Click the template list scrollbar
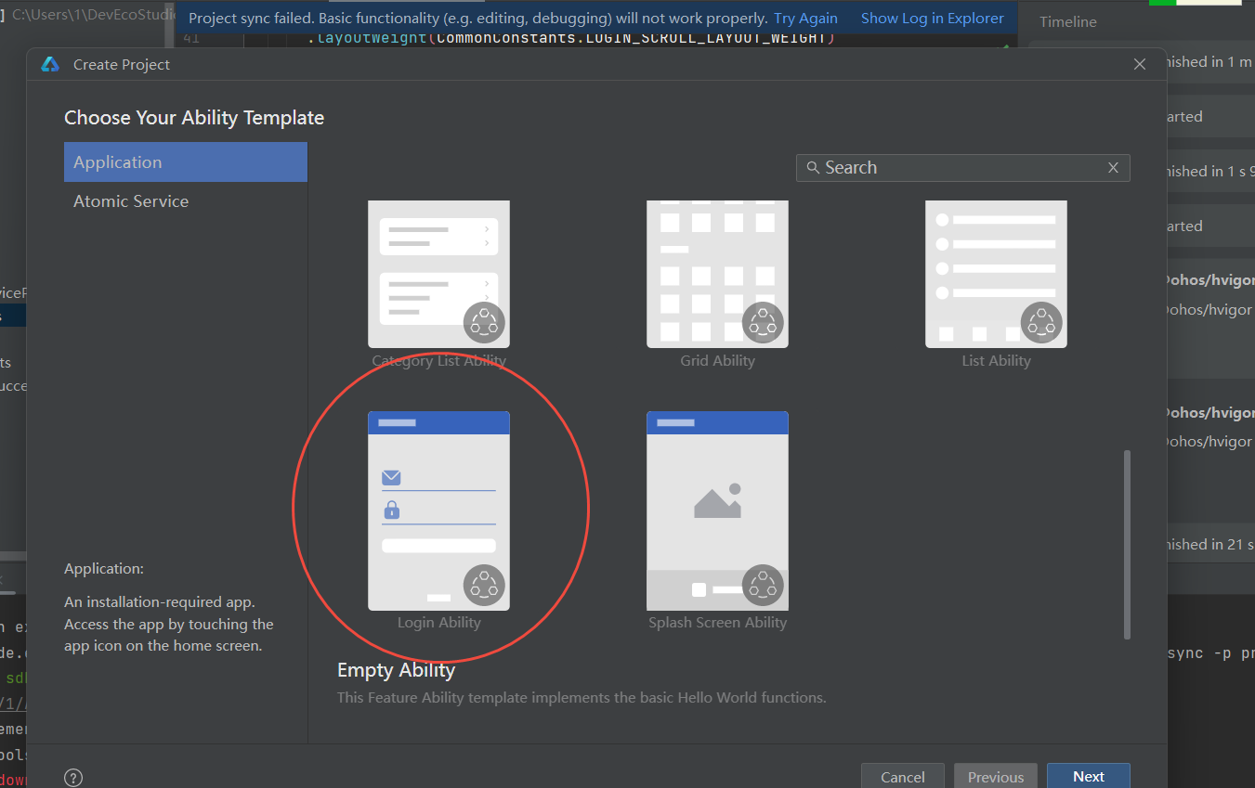The width and height of the screenshot is (1255, 788). (1127, 545)
